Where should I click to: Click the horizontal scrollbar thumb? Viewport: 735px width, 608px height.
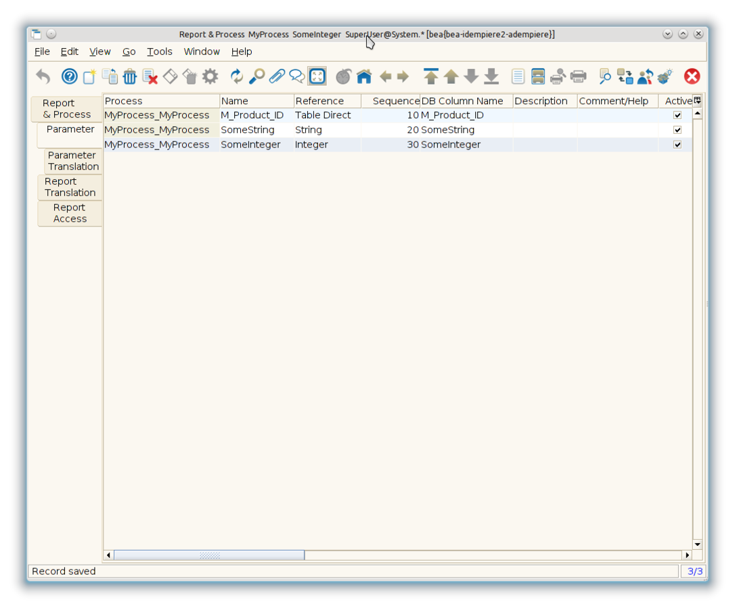(209, 555)
